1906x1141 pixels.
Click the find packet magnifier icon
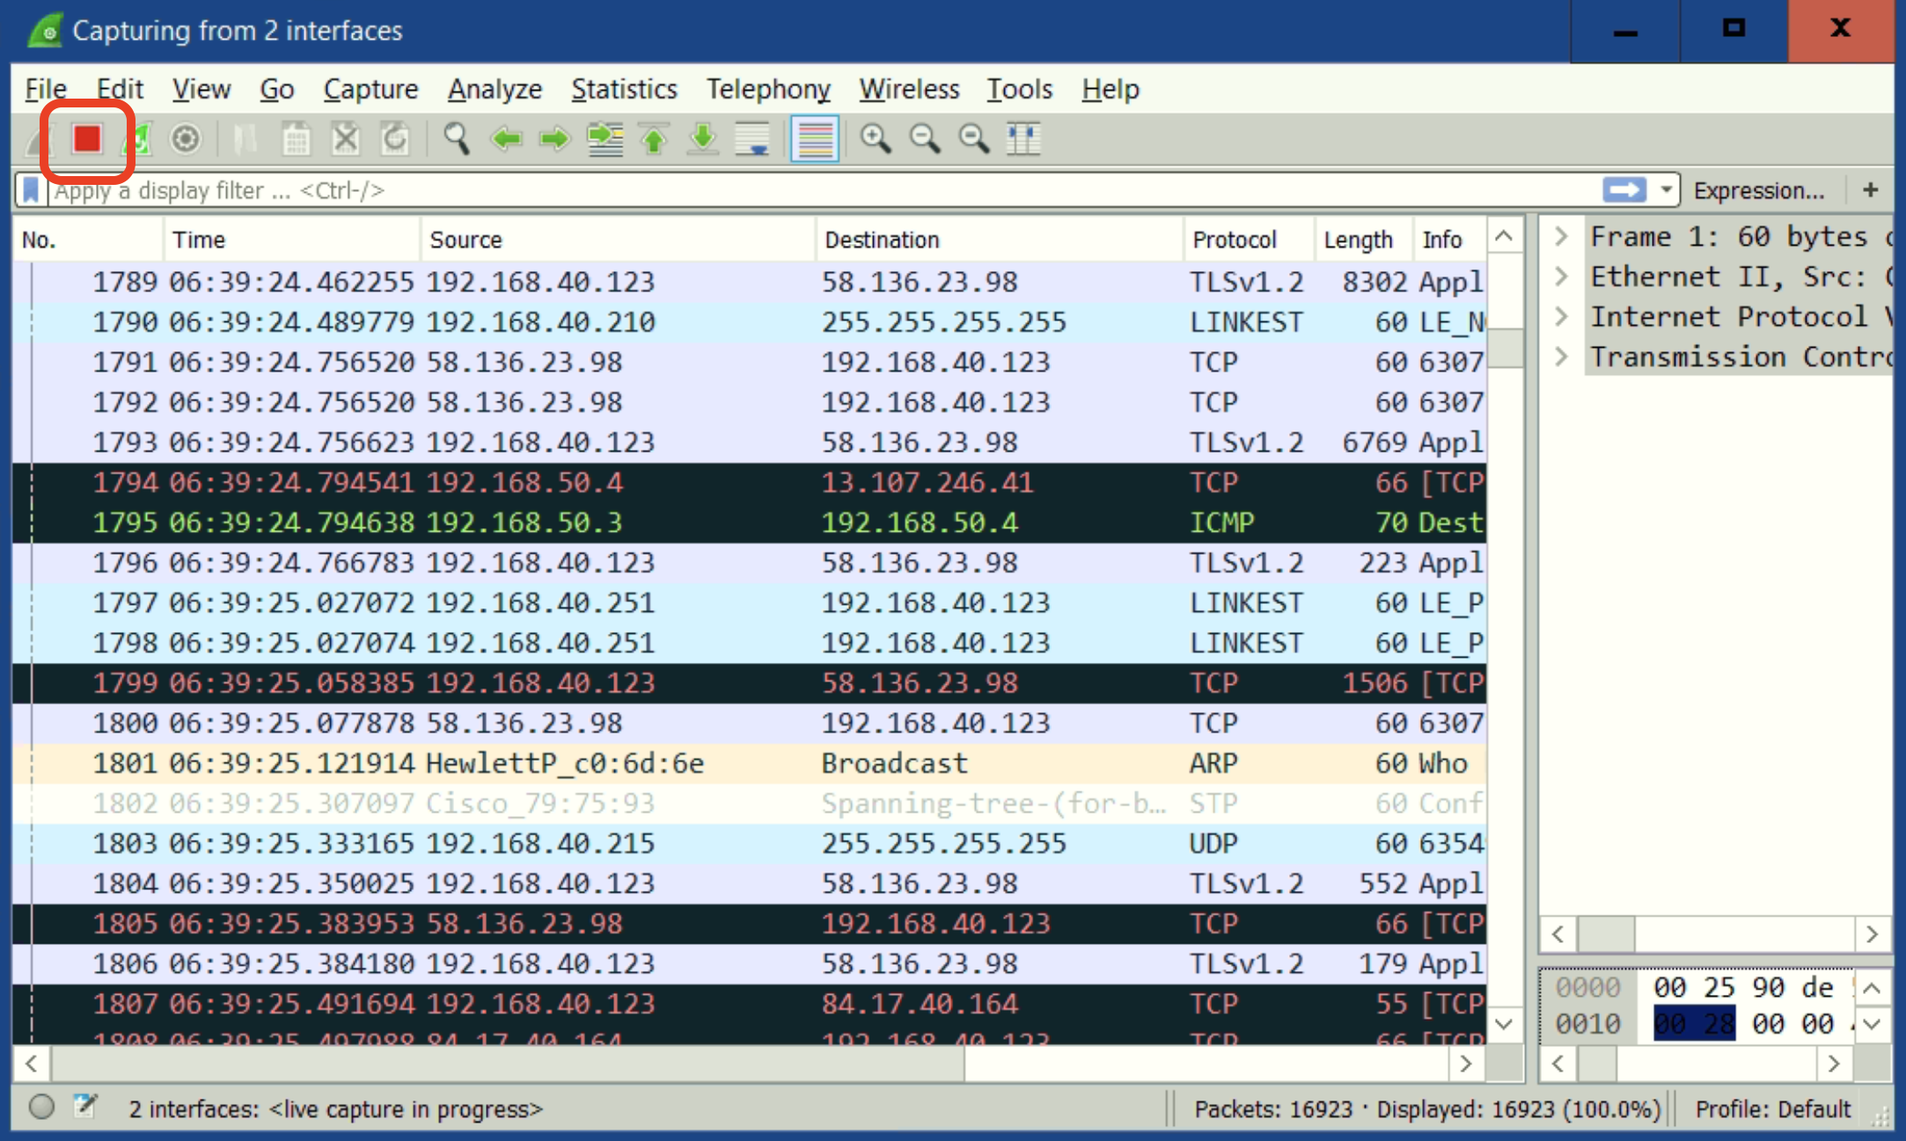click(456, 139)
